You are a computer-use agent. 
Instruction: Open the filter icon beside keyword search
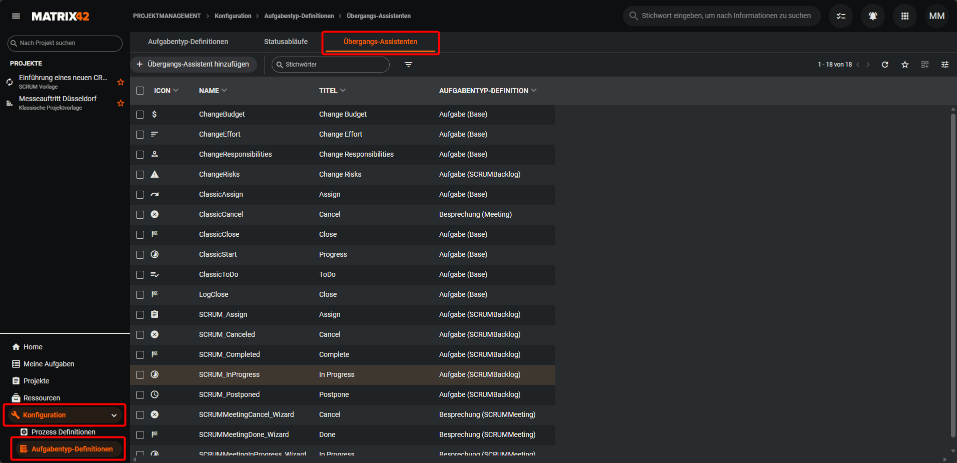click(x=408, y=65)
